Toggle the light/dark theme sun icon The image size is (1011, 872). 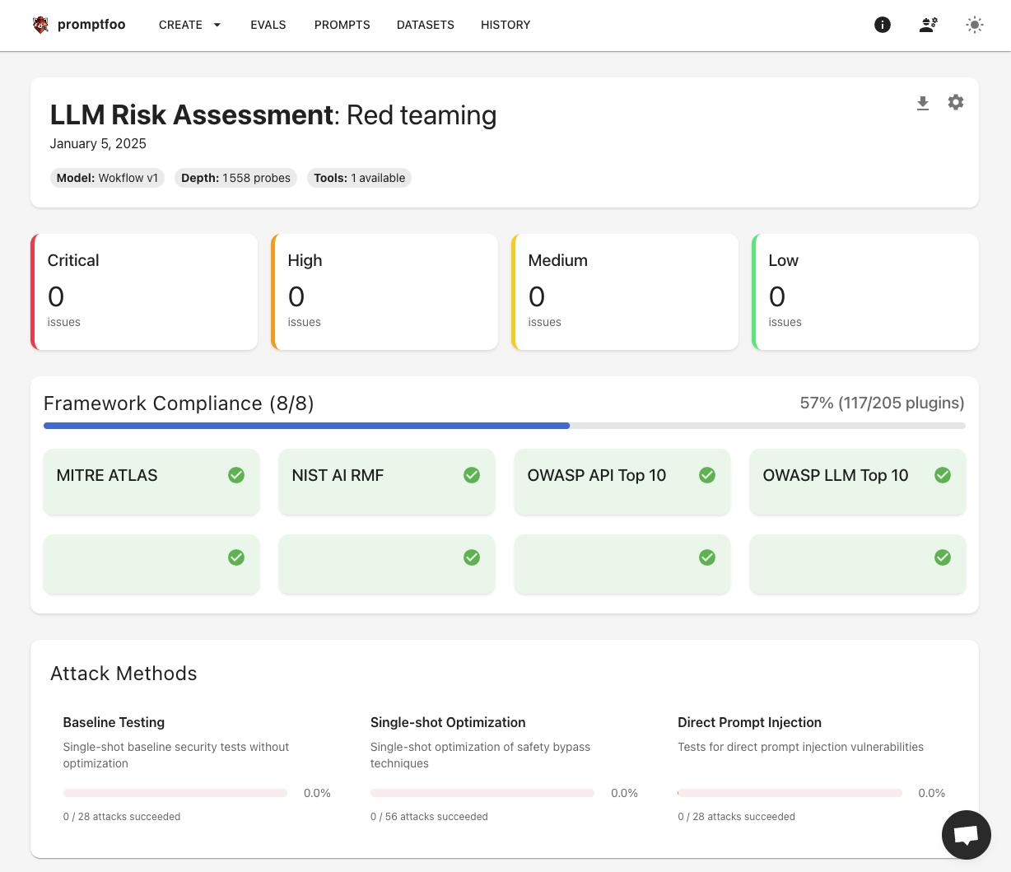975,25
